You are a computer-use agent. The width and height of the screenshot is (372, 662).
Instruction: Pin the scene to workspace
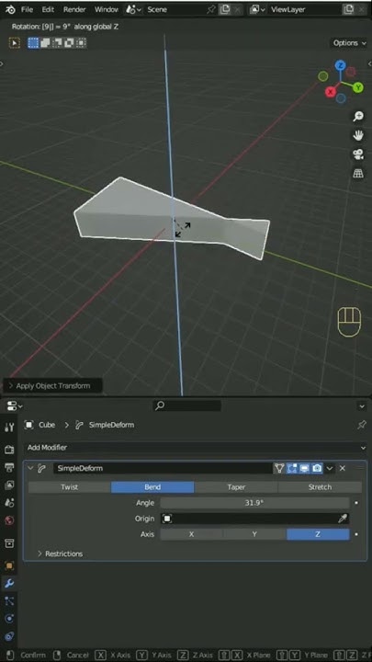212,9
